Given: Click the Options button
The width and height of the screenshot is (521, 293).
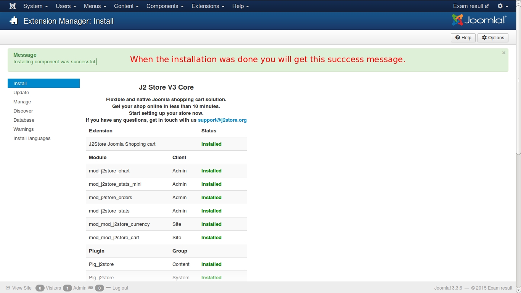Looking at the screenshot, I should coord(493,38).
